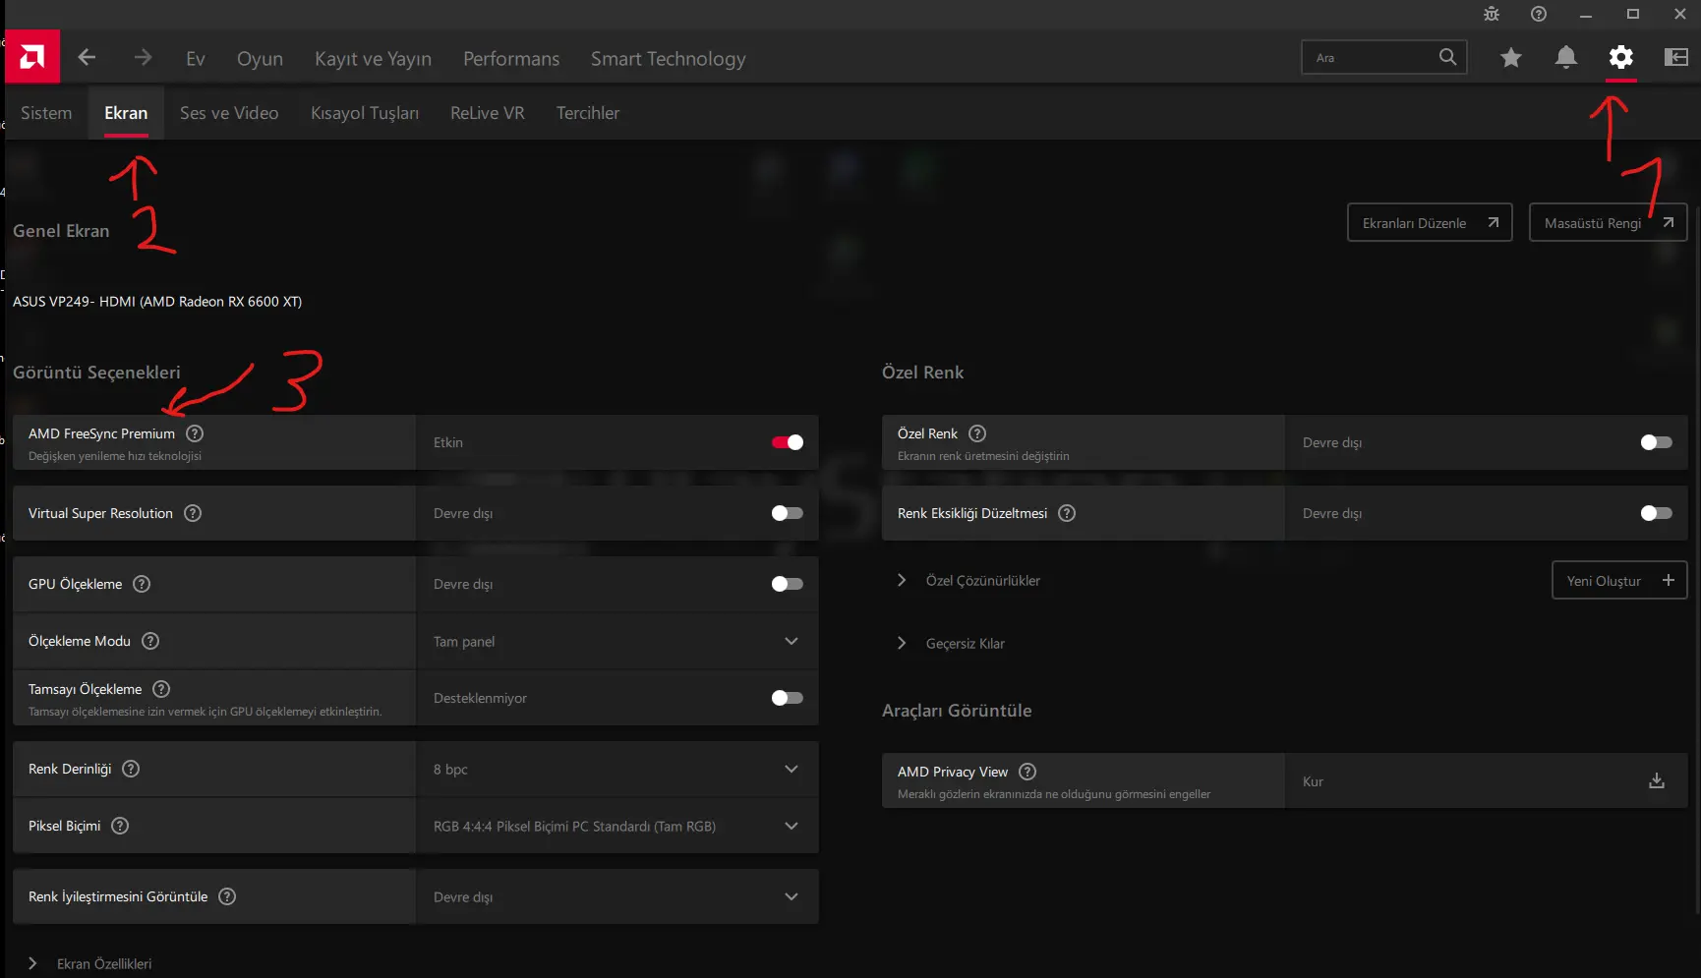1701x978 pixels.
Task: Switch to the Sistem tab
Action: point(46,113)
